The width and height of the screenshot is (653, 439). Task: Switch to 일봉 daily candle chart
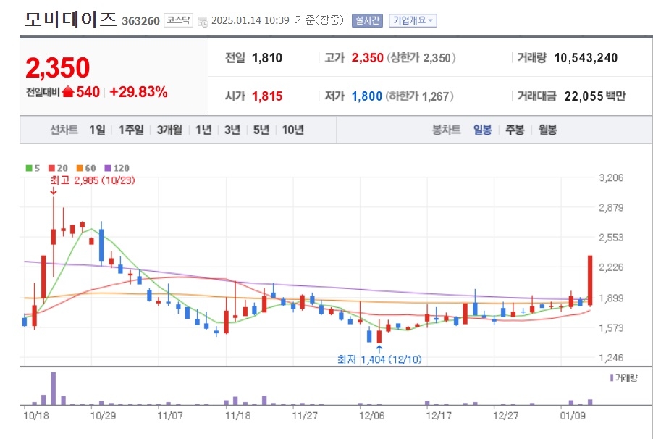(x=483, y=130)
